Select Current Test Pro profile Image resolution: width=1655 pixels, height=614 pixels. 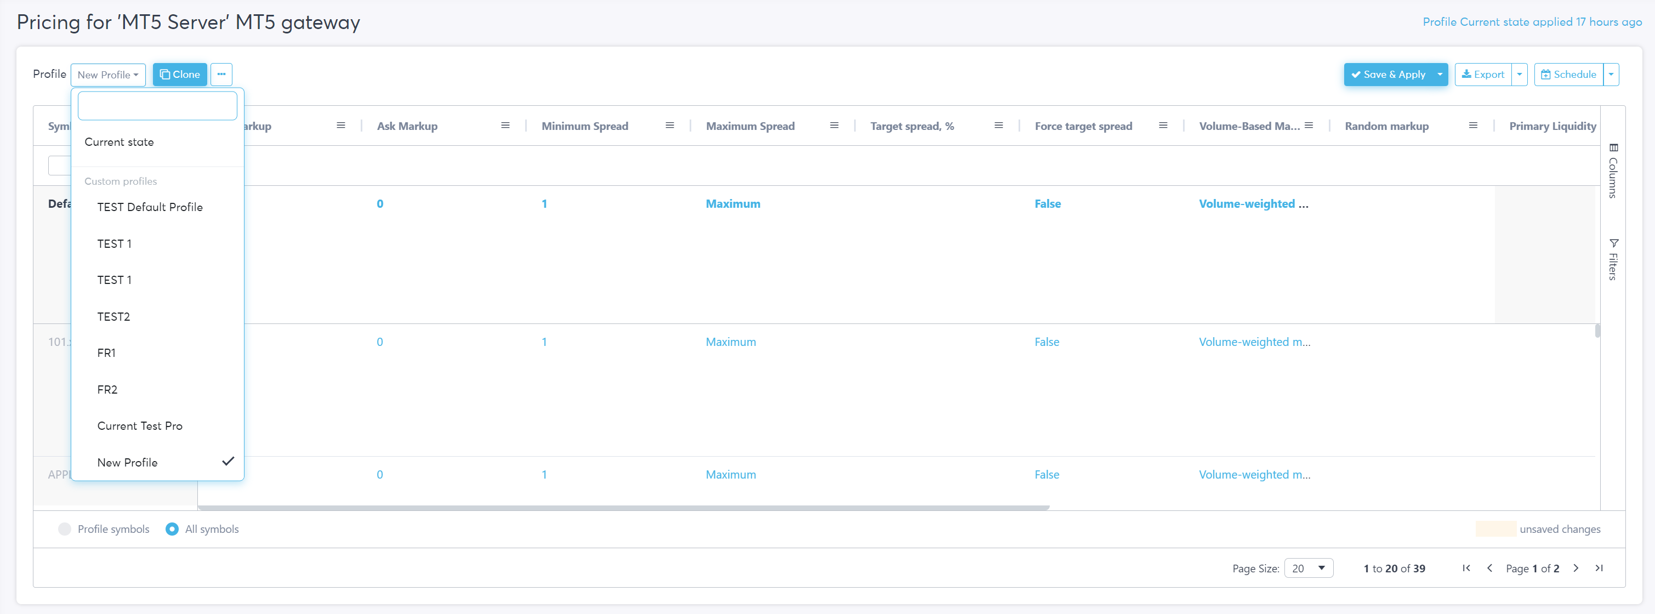coord(139,427)
